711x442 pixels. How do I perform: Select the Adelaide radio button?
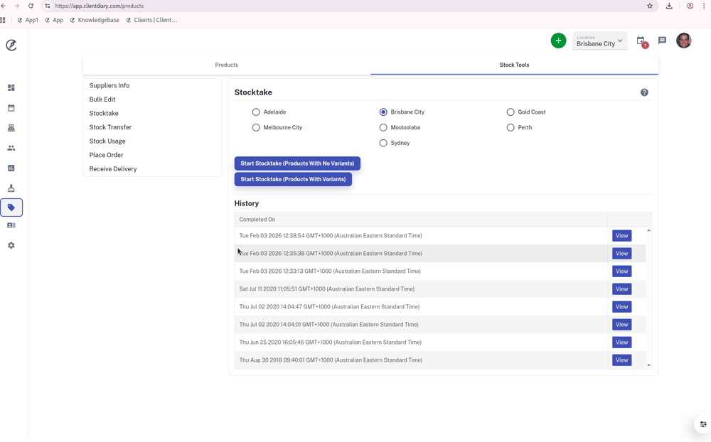(256, 112)
